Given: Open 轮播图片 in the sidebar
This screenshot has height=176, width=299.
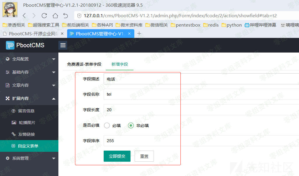Looking at the screenshot, I should tap(27, 123).
